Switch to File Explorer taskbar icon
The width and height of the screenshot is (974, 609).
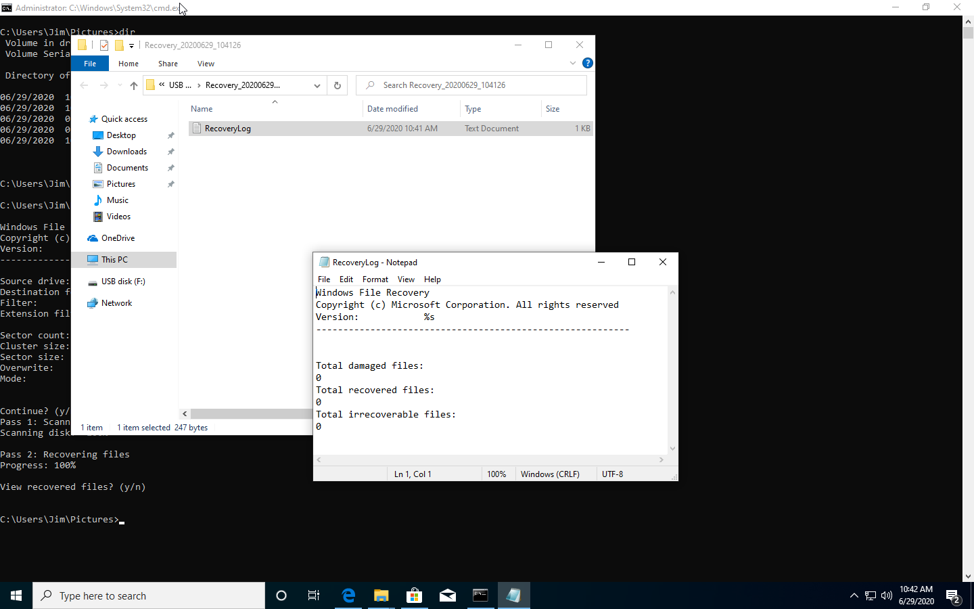[x=381, y=595]
